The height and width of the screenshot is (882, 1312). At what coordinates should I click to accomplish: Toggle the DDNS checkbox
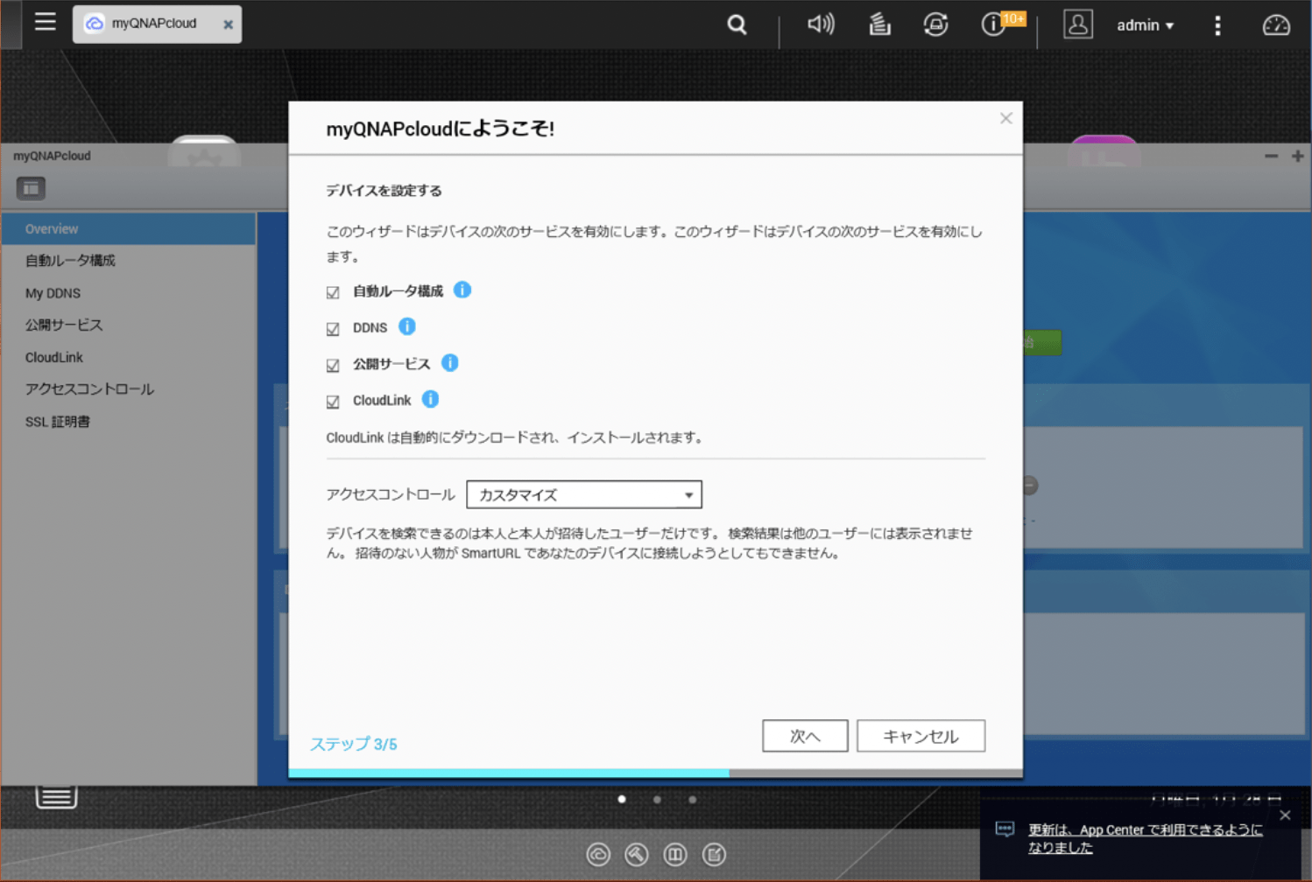click(x=333, y=329)
